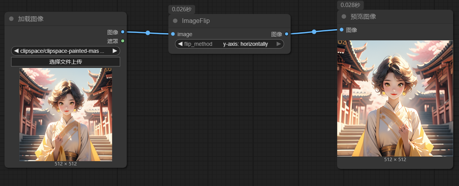This screenshot has width=459, height=186.
Task: Click the green 遮罩 output port
Action: tap(123, 41)
